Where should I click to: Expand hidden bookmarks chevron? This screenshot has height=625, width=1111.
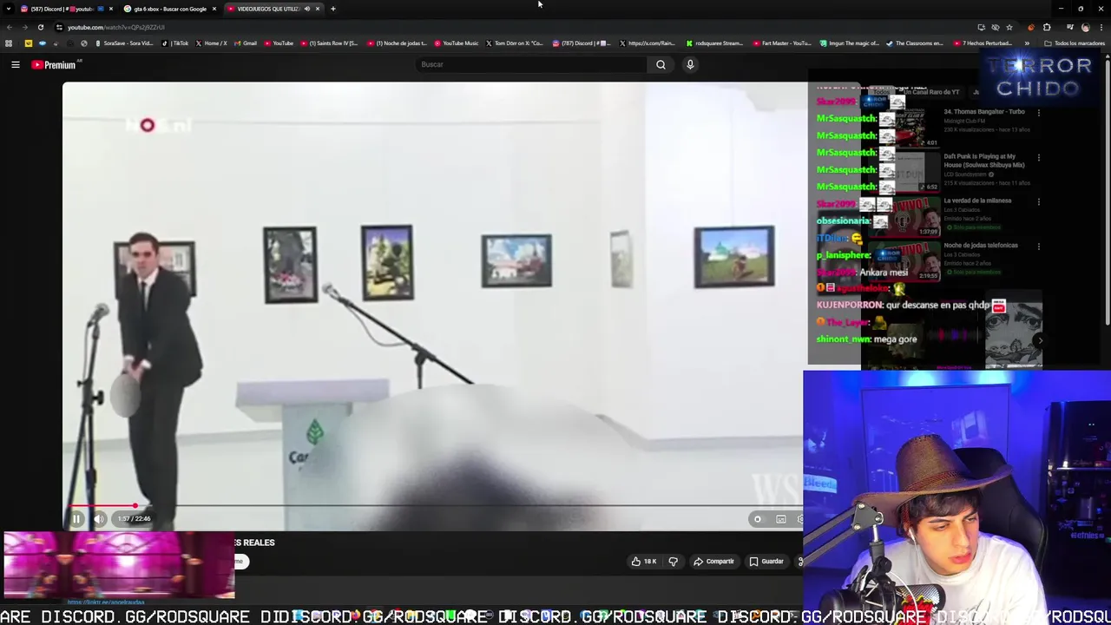[x=1027, y=43]
